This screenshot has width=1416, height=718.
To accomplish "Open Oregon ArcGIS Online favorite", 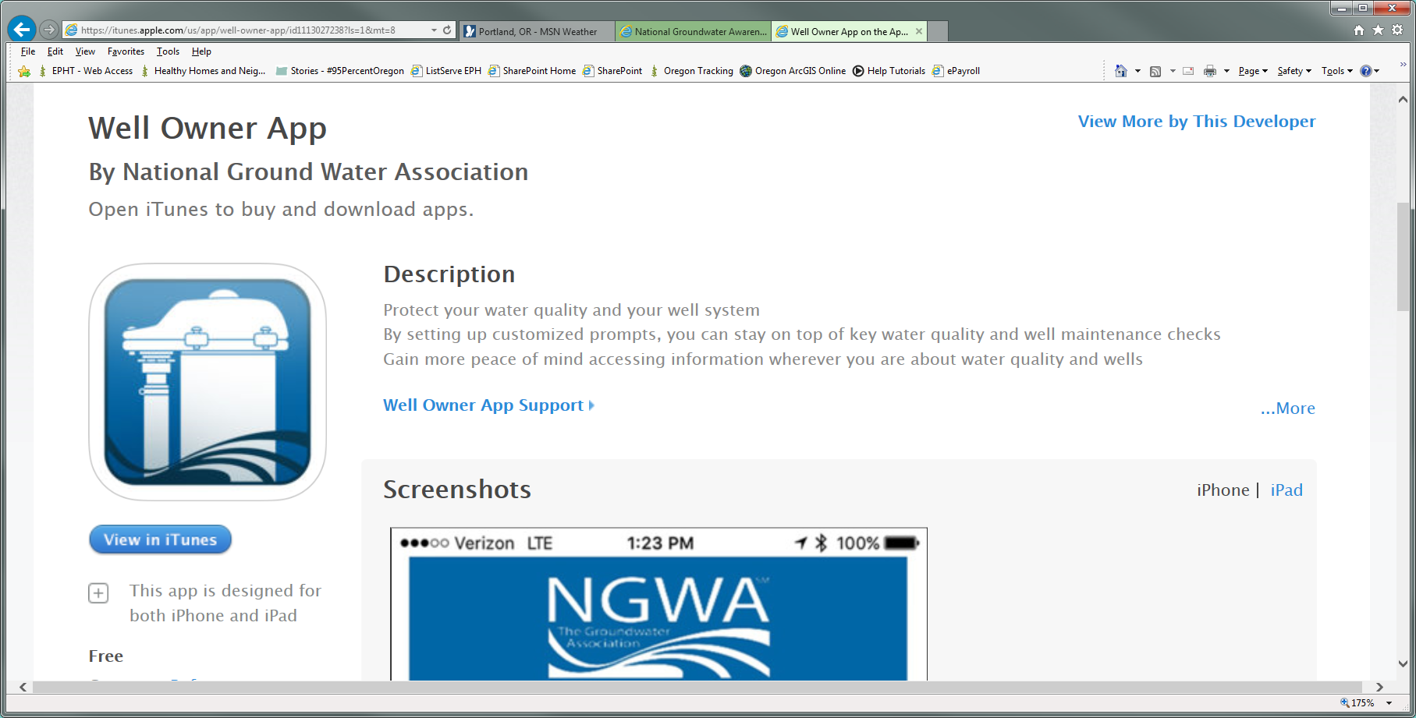I will pyautogui.click(x=793, y=71).
